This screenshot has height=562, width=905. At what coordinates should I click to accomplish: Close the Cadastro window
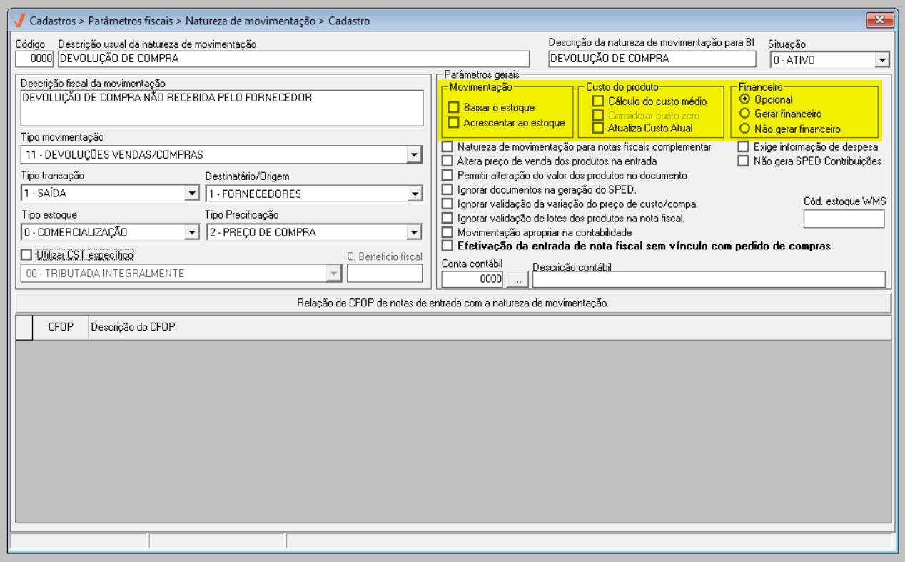point(880,20)
